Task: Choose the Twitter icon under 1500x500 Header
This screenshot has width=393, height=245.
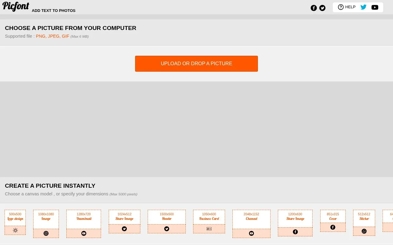Action: [x=167, y=229]
